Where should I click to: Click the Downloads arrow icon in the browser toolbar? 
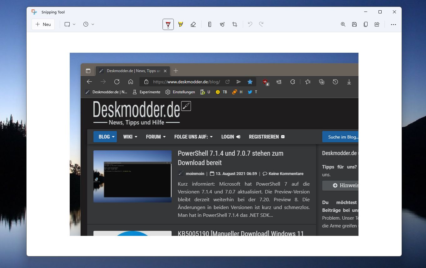point(349,82)
